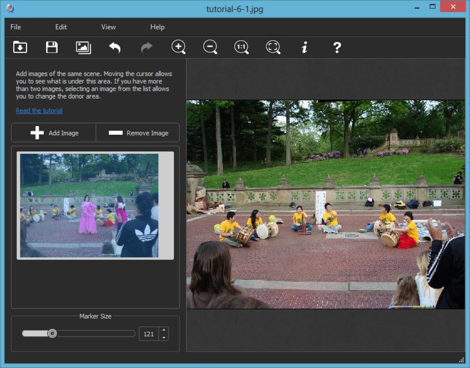
Task: Switch view to actual size 1:1
Action: point(241,47)
